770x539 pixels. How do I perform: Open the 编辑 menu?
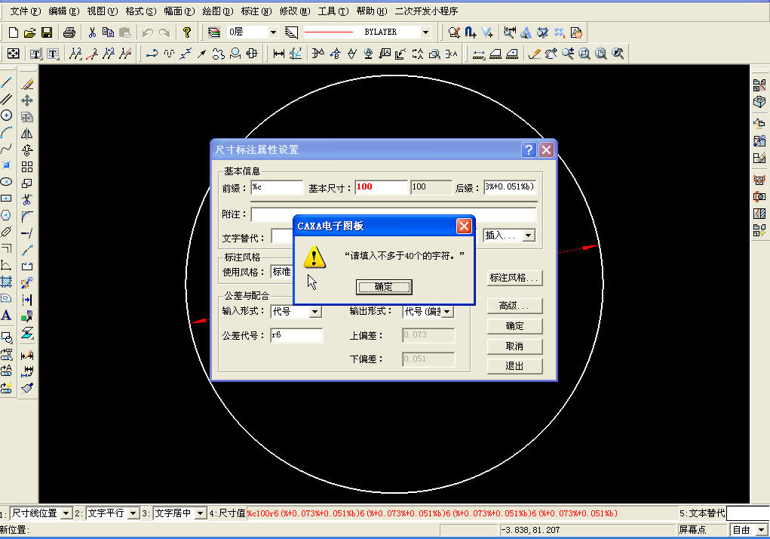[x=64, y=11]
